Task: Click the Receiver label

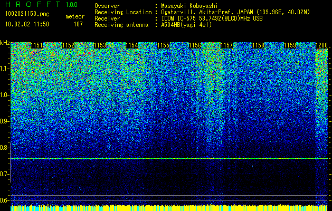Action: click(107, 18)
